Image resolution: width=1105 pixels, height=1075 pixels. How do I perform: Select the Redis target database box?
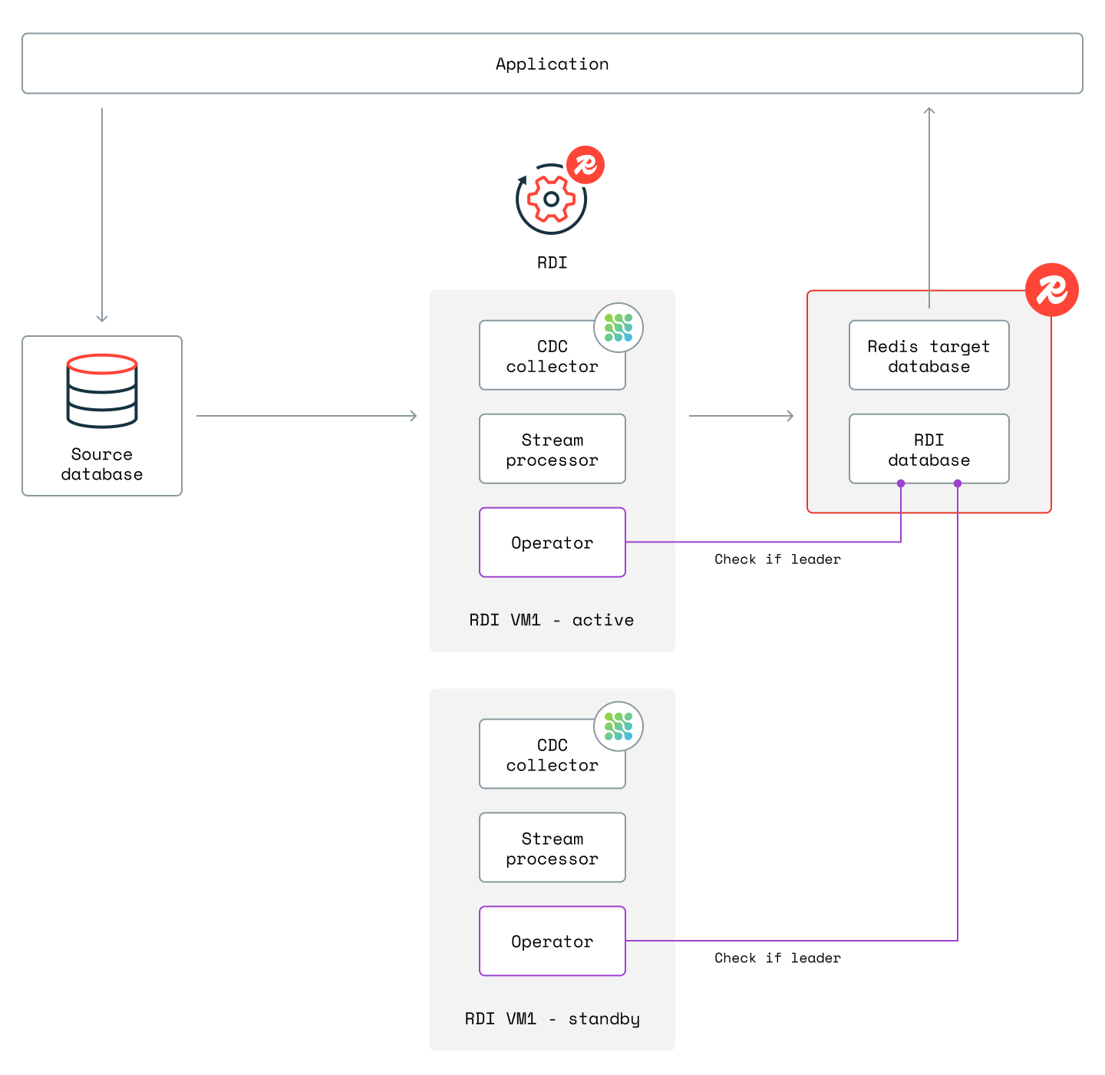tap(929, 356)
